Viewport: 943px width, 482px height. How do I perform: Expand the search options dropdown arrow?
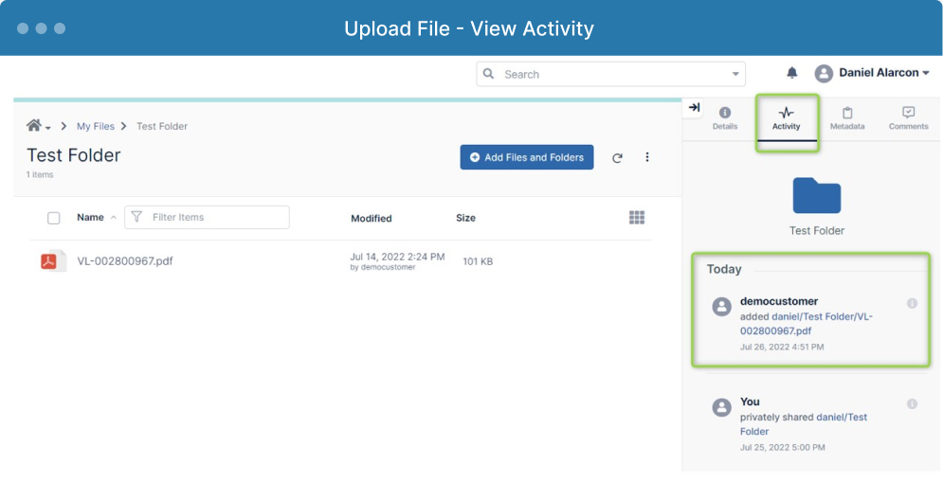735,75
